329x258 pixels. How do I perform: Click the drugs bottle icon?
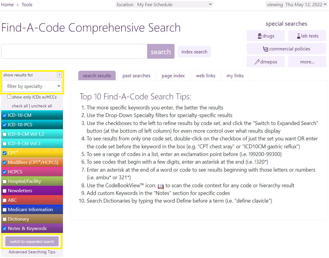[x=260, y=36]
